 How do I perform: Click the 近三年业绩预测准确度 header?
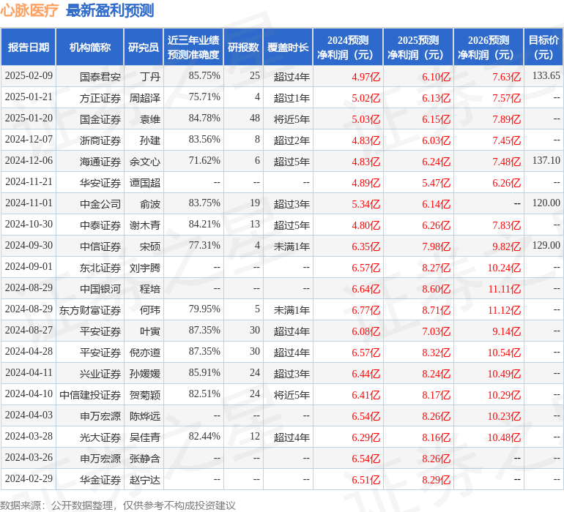[x=193, y=47]
